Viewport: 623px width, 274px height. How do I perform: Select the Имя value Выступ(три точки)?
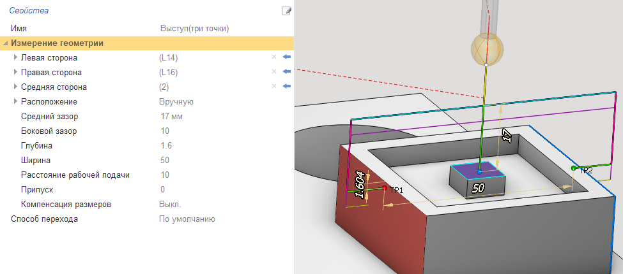click(194, 29)
